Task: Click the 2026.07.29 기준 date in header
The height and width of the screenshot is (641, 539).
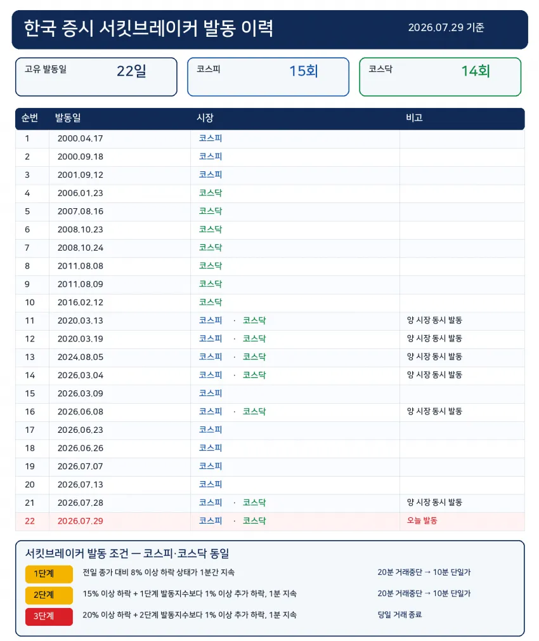Action: pos(446,27)
